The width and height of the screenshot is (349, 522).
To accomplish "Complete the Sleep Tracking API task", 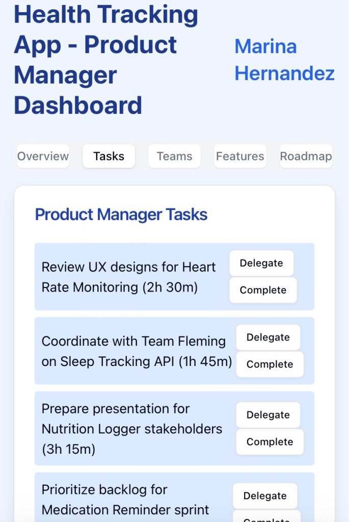I will click(x=270, y=364).
